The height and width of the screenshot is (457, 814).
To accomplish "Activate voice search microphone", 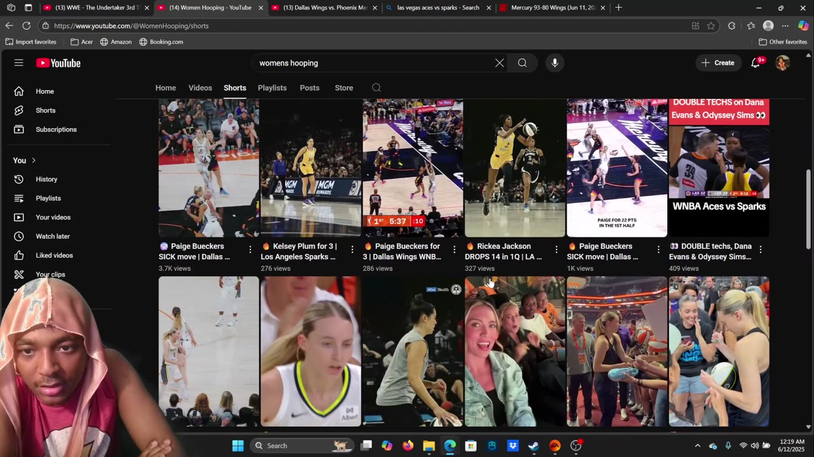I will pyautogui.click(x=555, y=63).
